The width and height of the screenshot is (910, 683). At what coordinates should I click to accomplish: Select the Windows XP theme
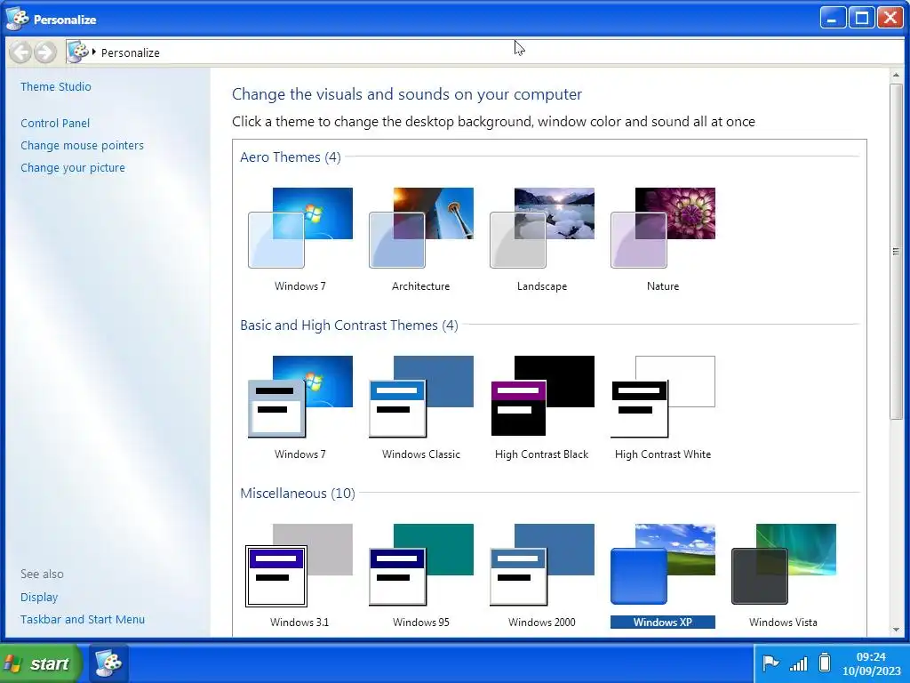click(x=663, y=565)
